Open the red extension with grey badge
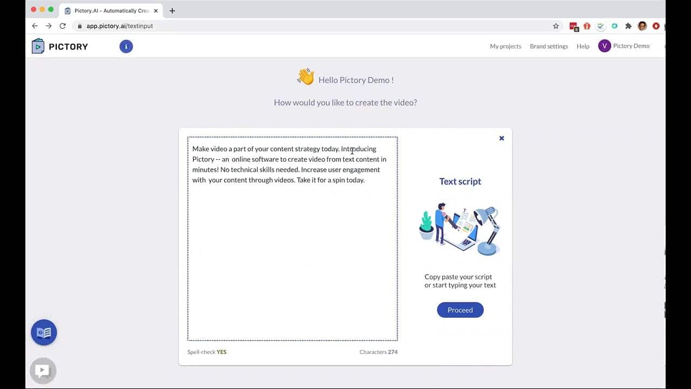 [x=574, y=26]
